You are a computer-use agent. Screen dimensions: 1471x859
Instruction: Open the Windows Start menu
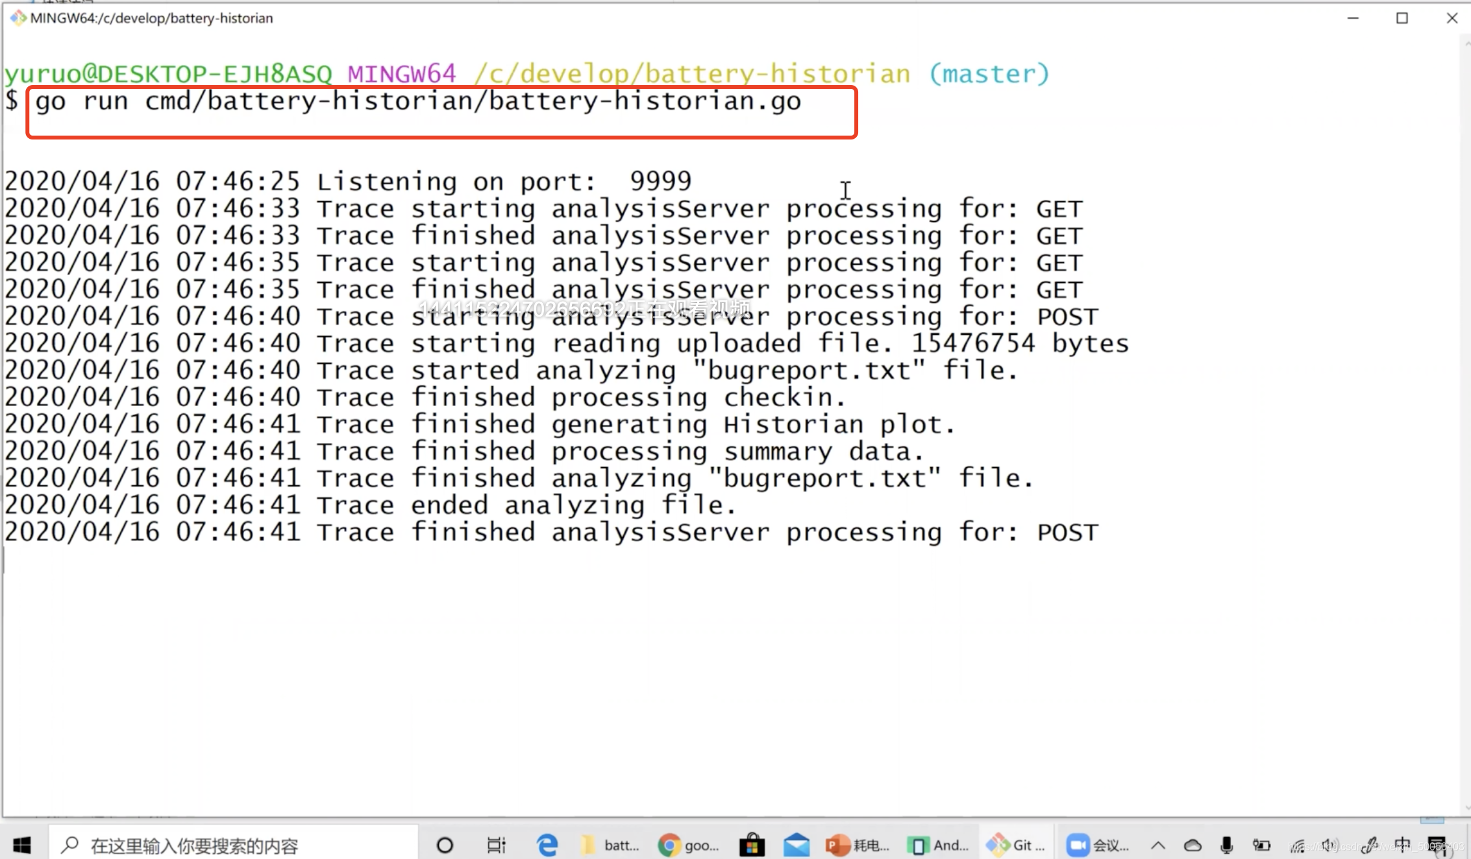pos(22,845)
